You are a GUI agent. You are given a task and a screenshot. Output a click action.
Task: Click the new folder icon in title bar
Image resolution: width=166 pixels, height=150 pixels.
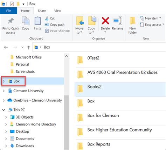pyautogui.click(x=18, y=4)
